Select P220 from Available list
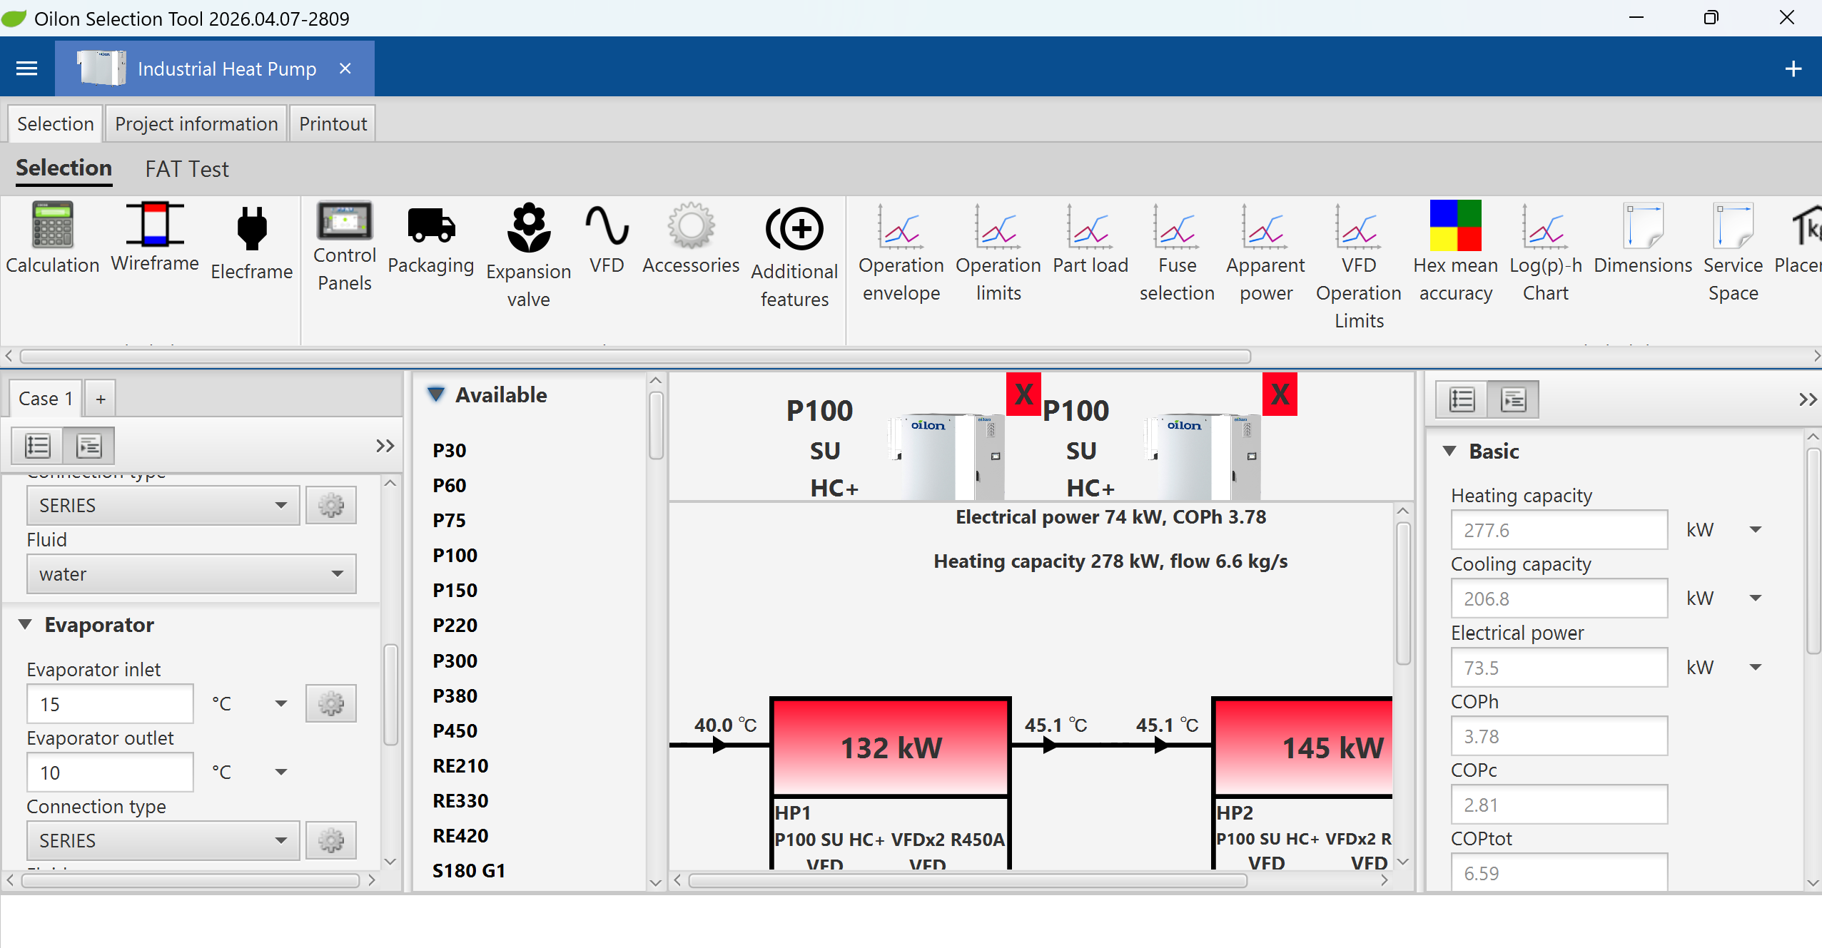1822x948 pixels. click(455, 626)
